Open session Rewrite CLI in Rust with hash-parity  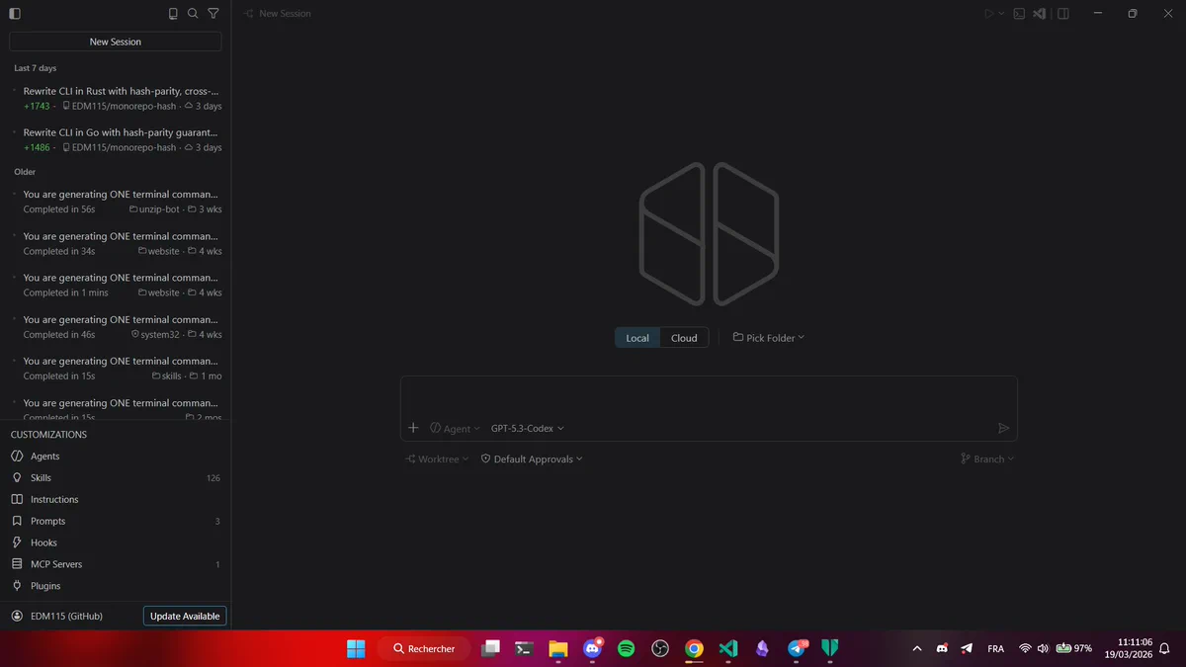click(x=116, y=98)
